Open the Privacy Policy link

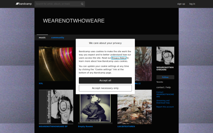tap(119, 58)
